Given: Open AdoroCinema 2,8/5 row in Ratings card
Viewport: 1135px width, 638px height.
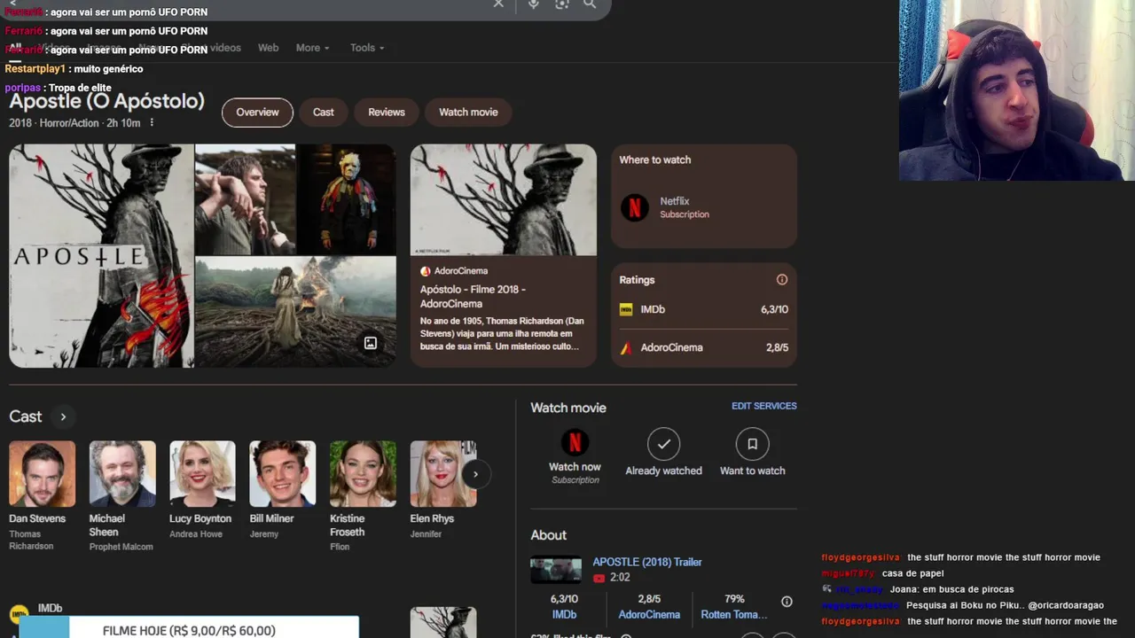Looking at the screenshot, I should tap(704, 347).
